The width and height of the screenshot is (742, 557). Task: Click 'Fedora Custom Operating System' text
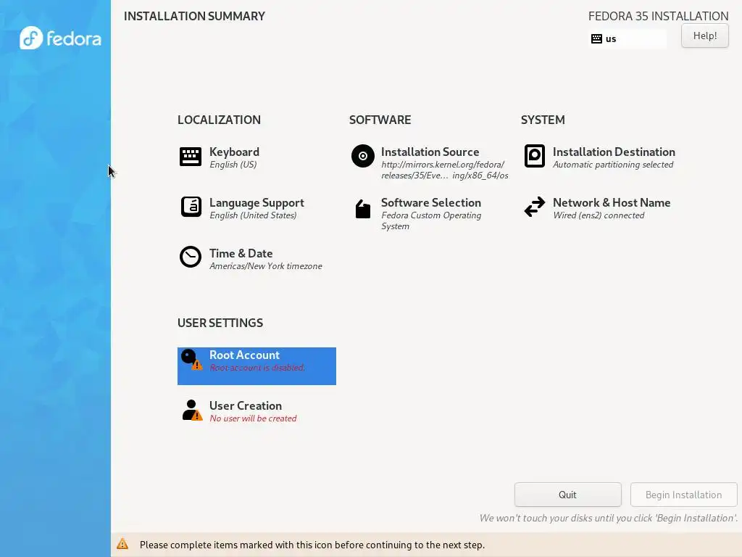pos(431,220)
